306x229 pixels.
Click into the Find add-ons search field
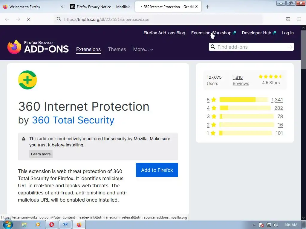(251, 47)
